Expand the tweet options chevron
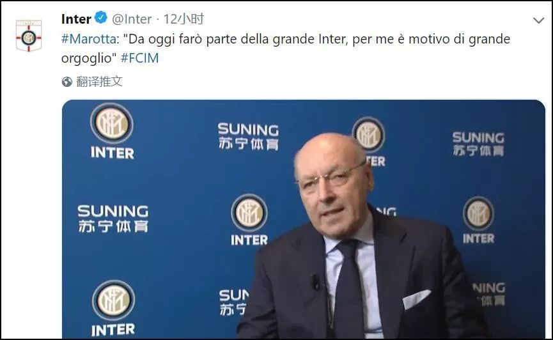The width and height of the screenshot is (553, 340). (x=538, y=20)
